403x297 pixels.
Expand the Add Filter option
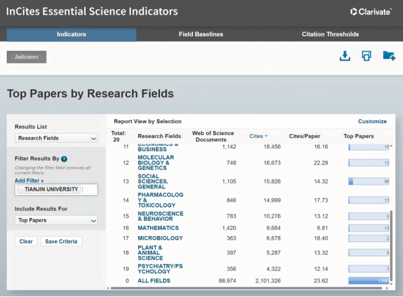[29, 181]
